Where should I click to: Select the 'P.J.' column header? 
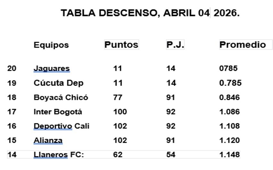(x=175, y=45)
